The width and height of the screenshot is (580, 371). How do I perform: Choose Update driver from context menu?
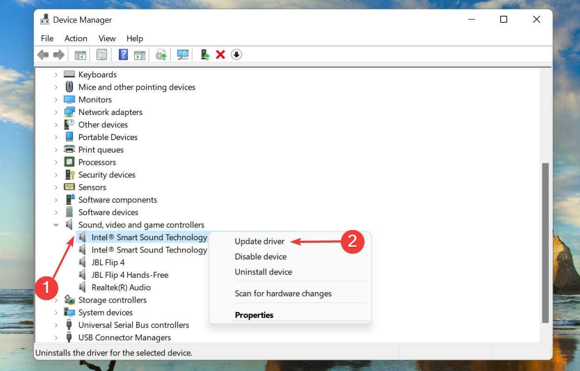coord(259,241)
